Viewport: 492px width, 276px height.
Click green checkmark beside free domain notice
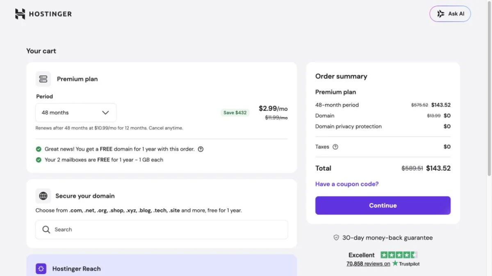[39, 149]
